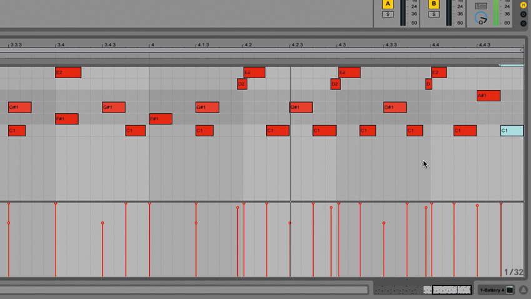
Task: Click ruler marker 4.3.3
Action: (391, 45)
